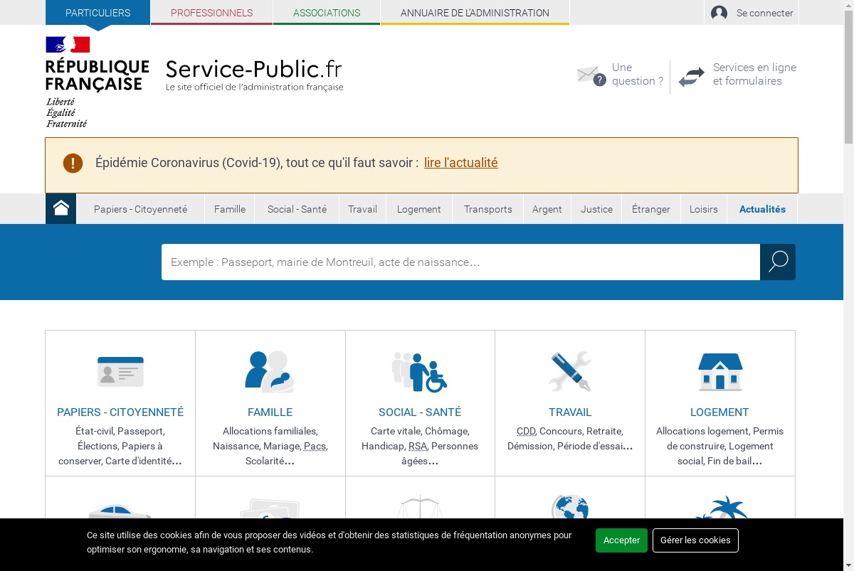This screenshot has height=571, width=854.
Task: Click the République Française logo
Action: click(97, 82)
